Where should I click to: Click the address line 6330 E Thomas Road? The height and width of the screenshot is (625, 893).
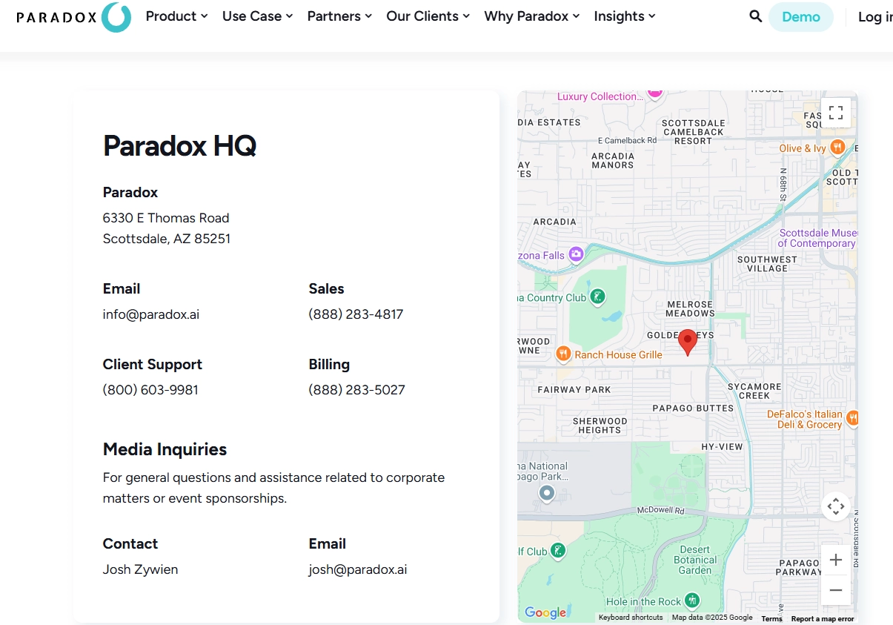tap(166, 218)
